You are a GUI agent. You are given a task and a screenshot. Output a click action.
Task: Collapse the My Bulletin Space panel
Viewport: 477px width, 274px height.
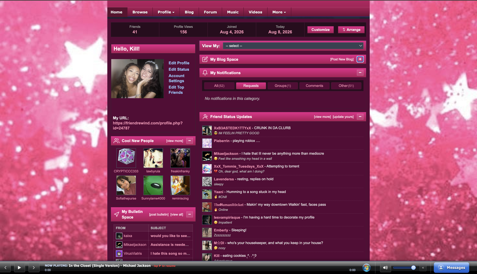[189, 214]
